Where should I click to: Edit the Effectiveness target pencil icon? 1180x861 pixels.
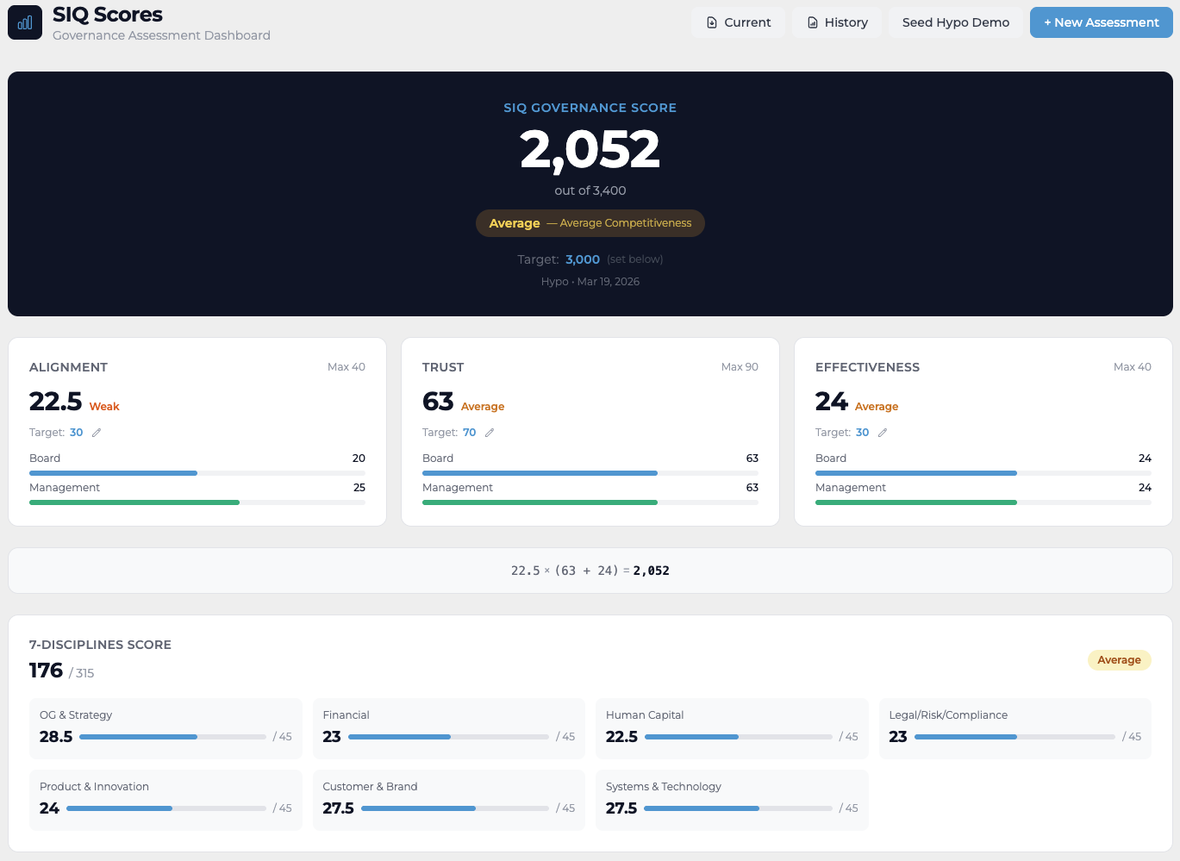883,433
